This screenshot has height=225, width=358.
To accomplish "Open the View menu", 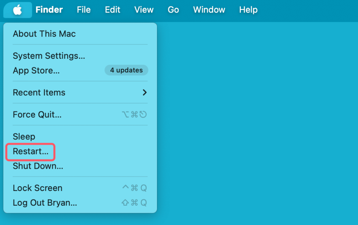I will pyautogui.click(x=144, y=10).
